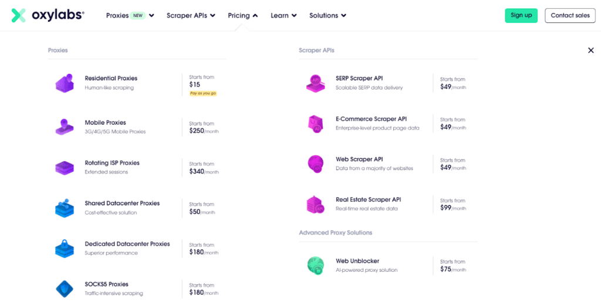
Task: Click the Real Estate Scraper API building icon
Action: click(x=315, y=204)
